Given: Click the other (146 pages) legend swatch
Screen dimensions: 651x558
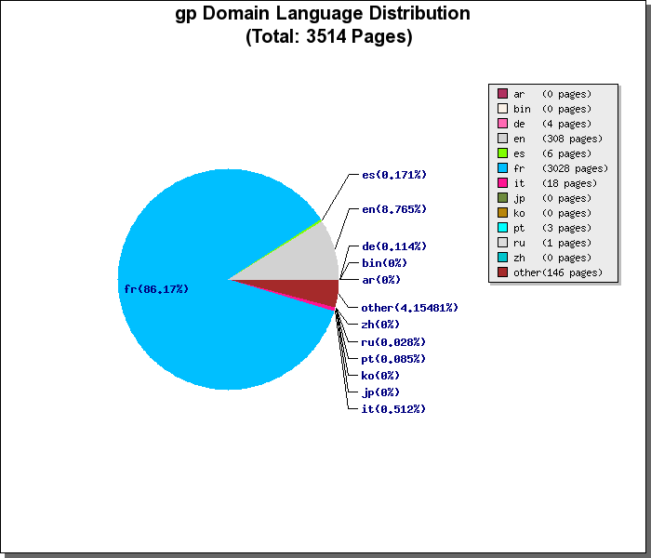Looking at the screenshot, I should [x=502, y=272].
